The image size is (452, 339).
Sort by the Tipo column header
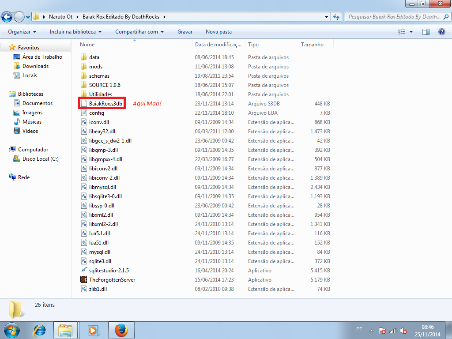pyautogui.click(x=271, y=45)
